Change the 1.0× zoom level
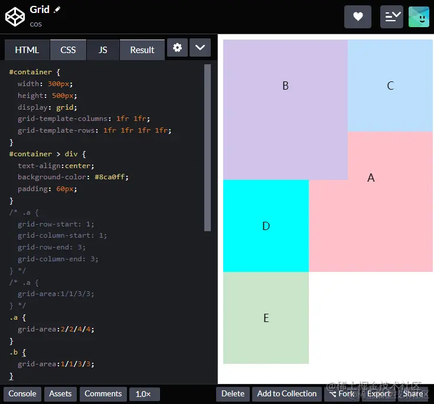Viewport: 434px width, 404px height. 145,394
